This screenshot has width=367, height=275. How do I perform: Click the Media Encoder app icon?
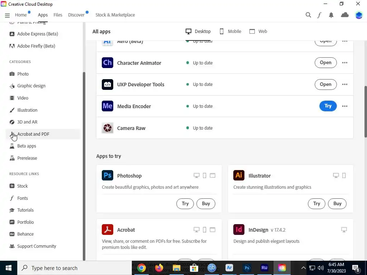108,106
